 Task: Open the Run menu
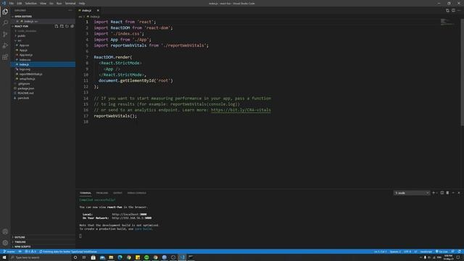pos(59,3)
